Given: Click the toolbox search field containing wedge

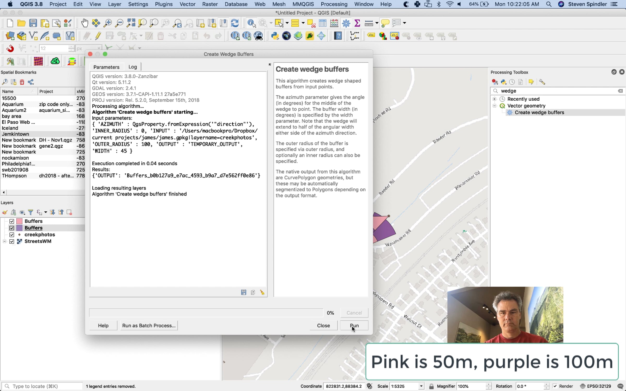Looking at the screenshot, I should pyautogui.click(x=558, y=91).
